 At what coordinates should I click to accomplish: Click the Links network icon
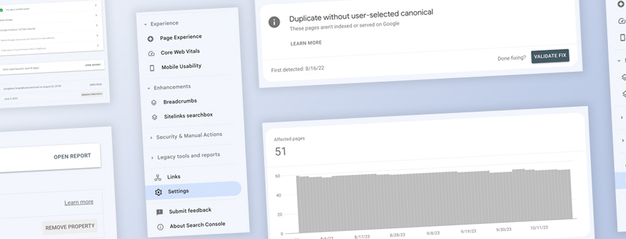tap(158, 177)
